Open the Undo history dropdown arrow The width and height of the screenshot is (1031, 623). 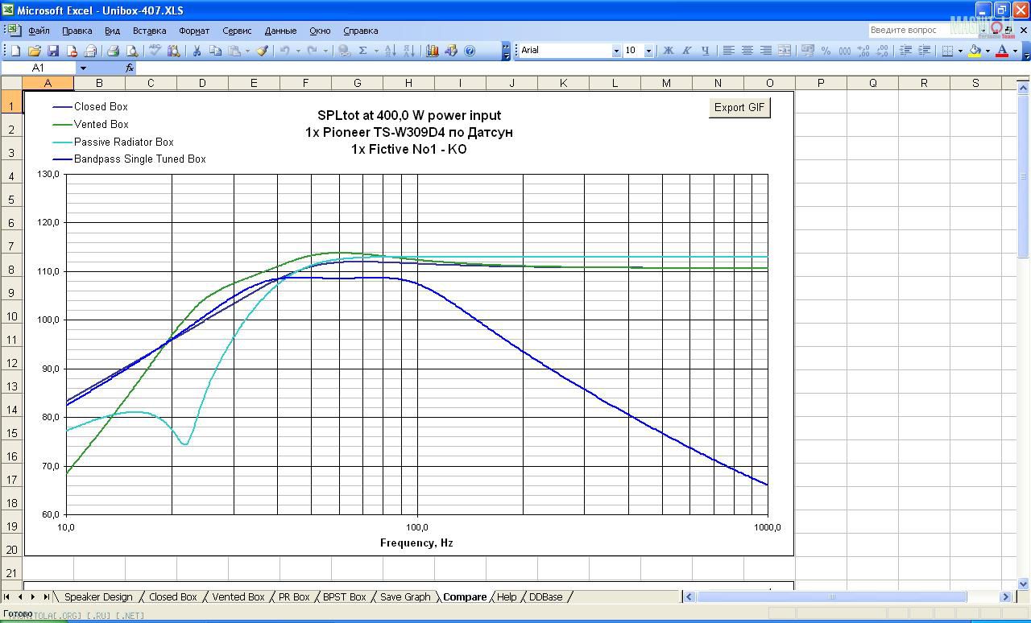(298, 51)
